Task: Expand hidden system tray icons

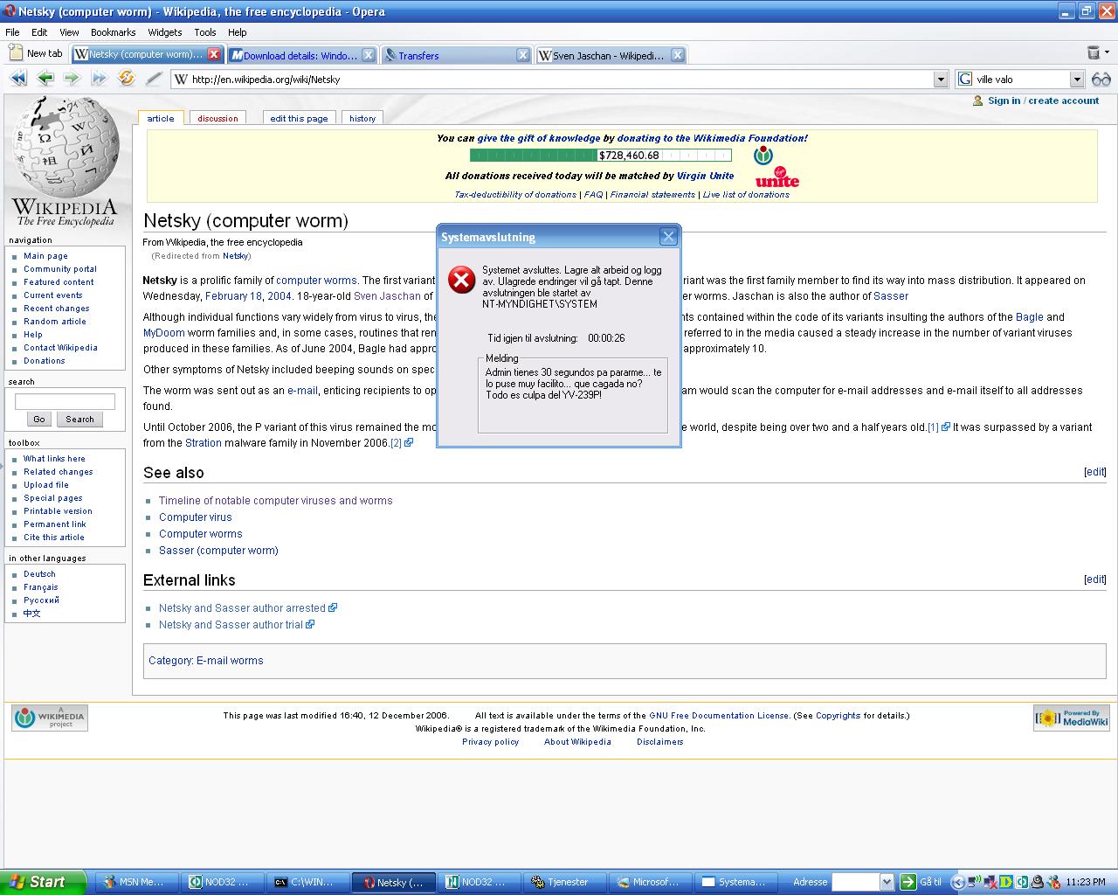Action: [x=958, y=883]
